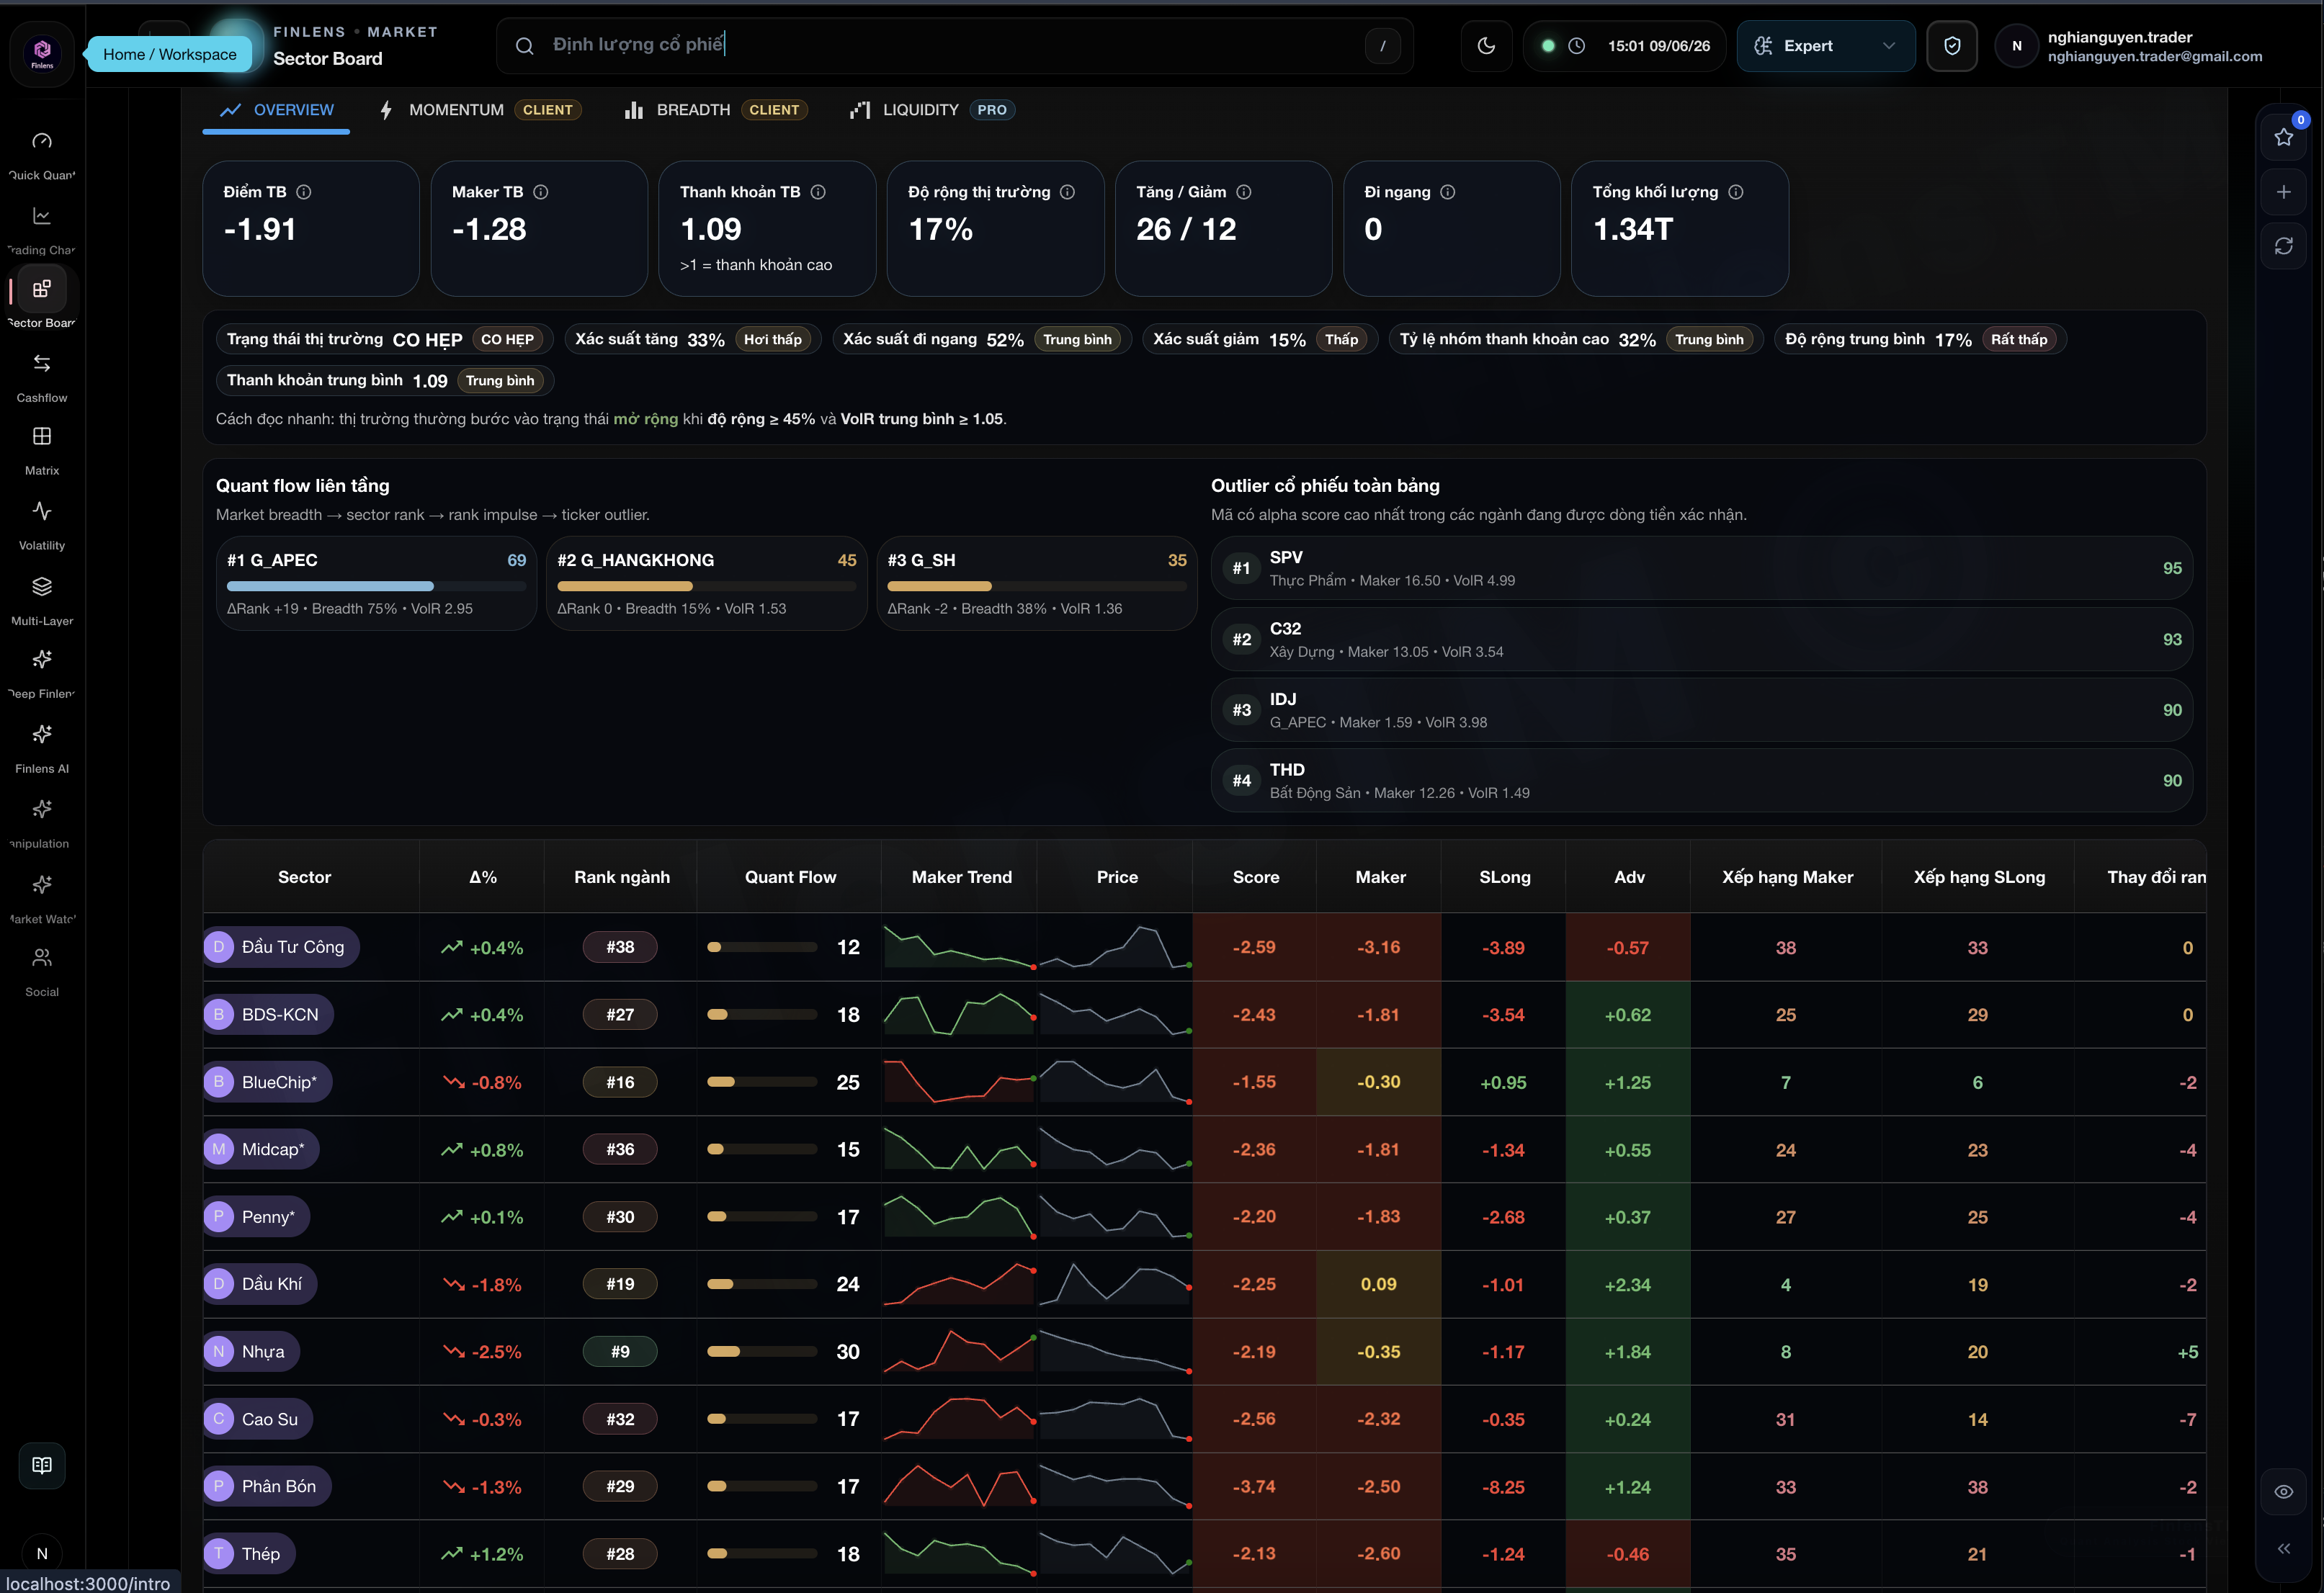Click the shield security icon
This screenshot has width=2324, height=1593.
(x=1951, y=46)
